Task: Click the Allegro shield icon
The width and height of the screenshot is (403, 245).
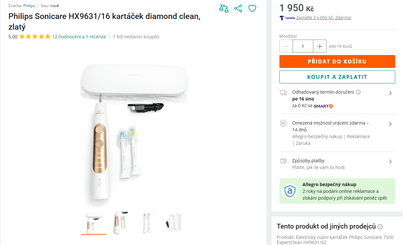Action: [x=289, y=191]
